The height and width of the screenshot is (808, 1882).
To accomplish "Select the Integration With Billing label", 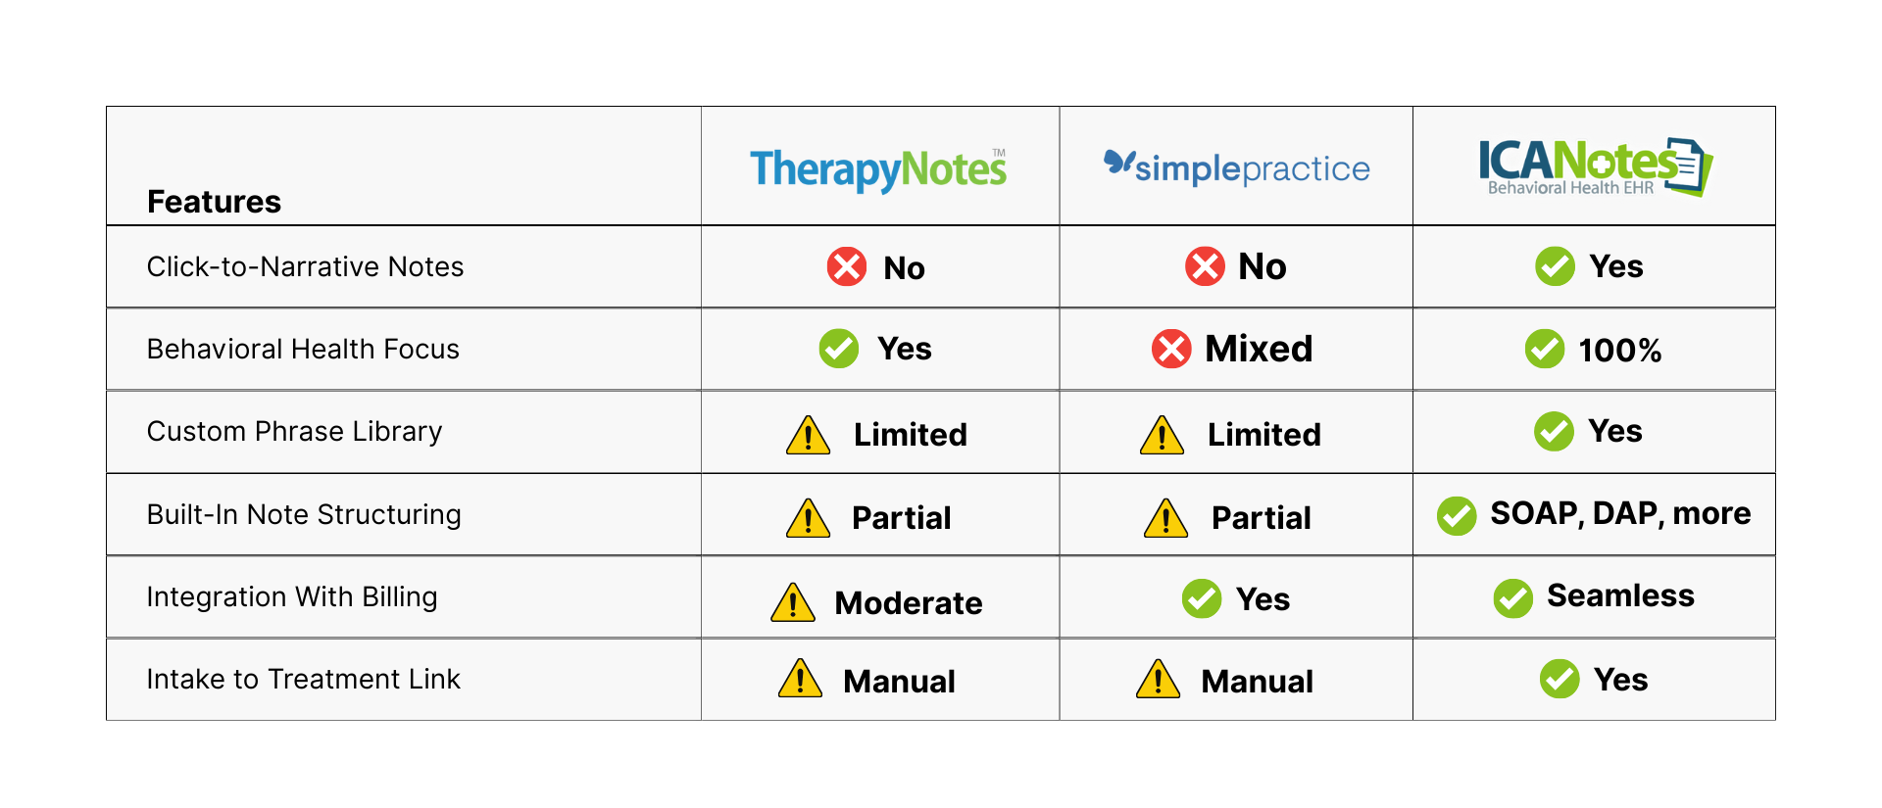I will pos(292,596).
